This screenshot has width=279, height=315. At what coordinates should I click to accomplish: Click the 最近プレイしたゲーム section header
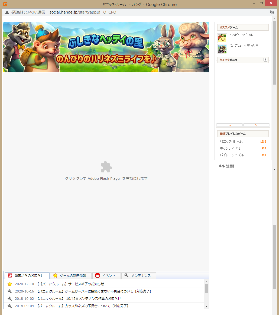click(243, 134)
